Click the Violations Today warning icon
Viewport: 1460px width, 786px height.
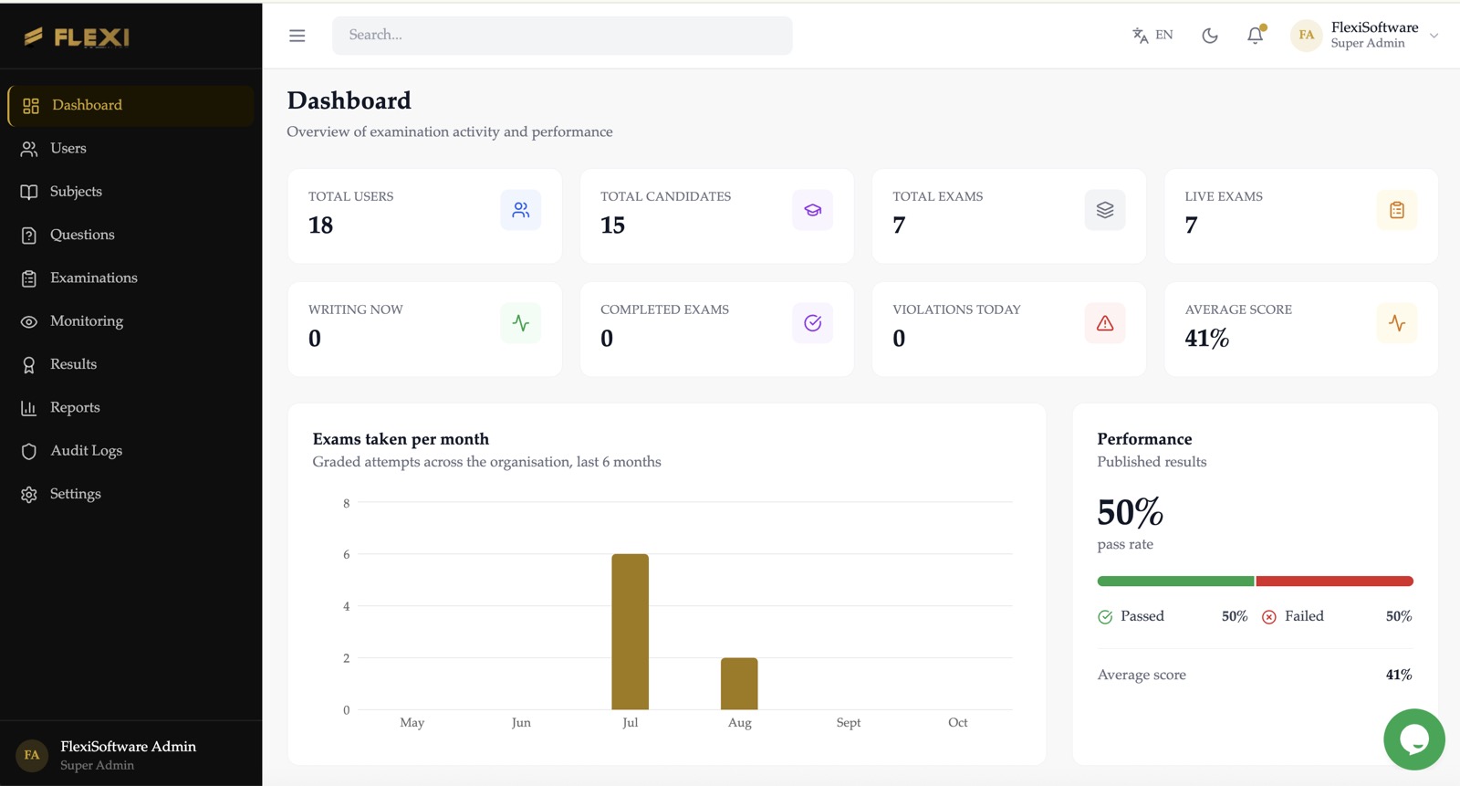coord(1105,323)
